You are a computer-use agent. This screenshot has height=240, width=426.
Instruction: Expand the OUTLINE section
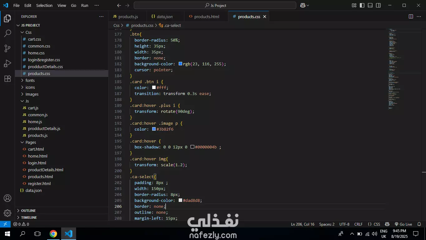[62, 211]
